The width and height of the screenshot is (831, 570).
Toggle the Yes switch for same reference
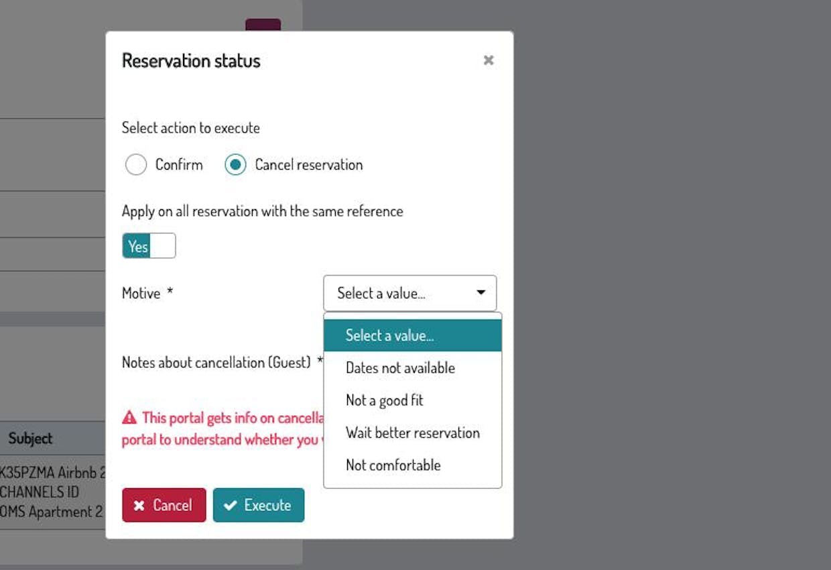(149, 246)
